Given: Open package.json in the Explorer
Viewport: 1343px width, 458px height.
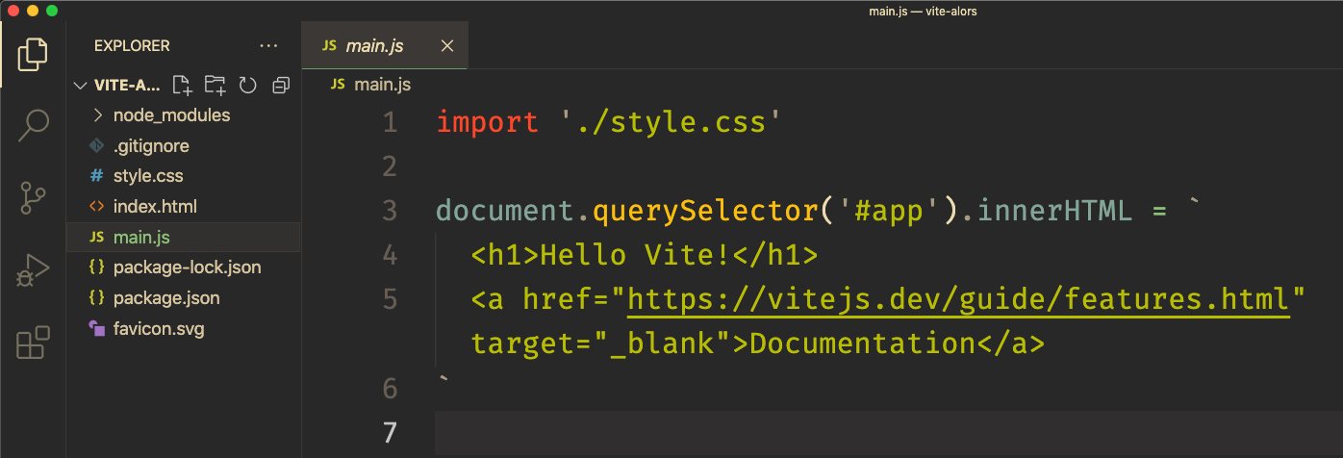Looking at the screenshot, I should pyautogui.click(x=165, y=297).
